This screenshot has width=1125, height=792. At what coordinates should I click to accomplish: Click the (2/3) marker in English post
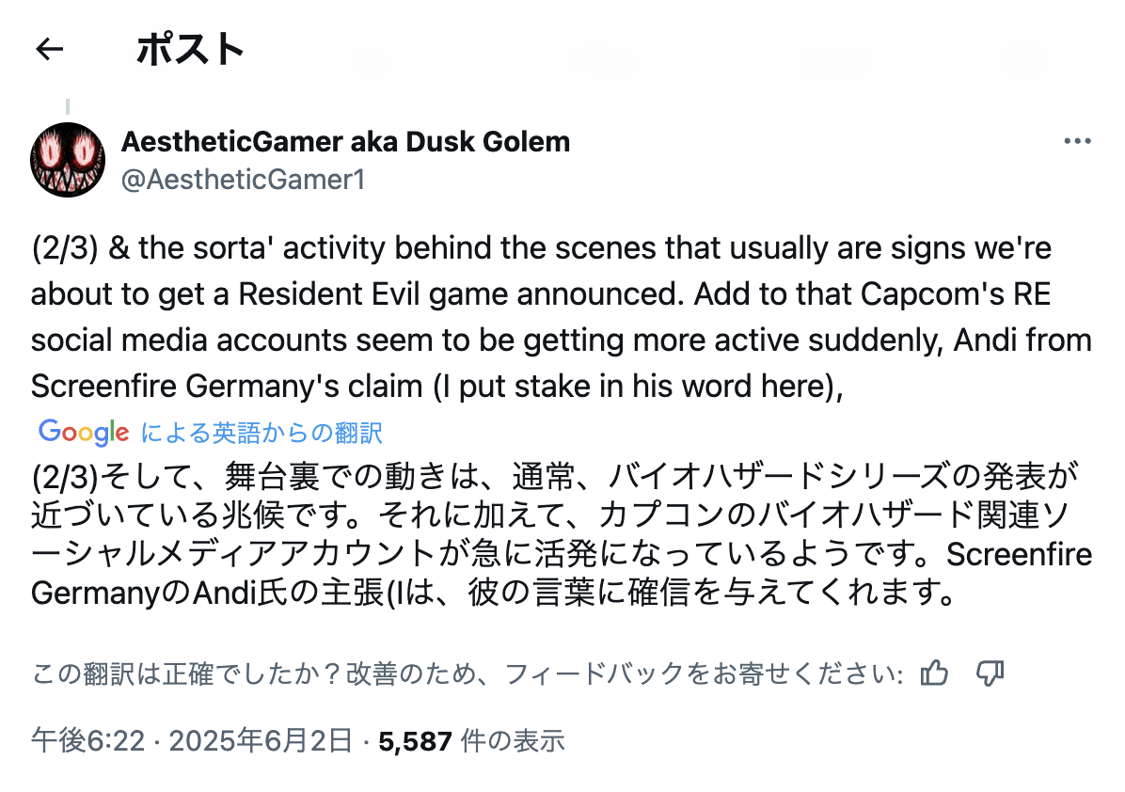(65, 248)
